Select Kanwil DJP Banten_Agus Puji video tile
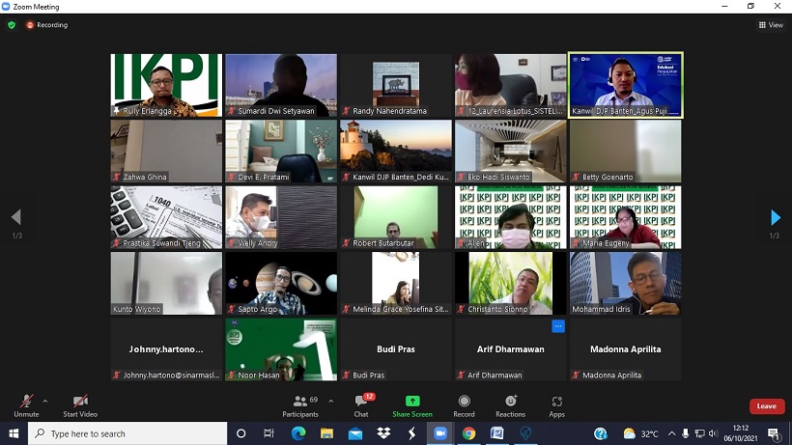Viewport: 792px width, 445px height. (625, 85)
